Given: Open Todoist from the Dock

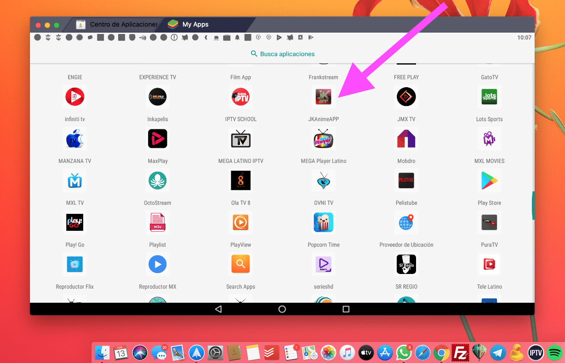Looking at the screenshot, I should pyautogui.click(x=272, y=352).
